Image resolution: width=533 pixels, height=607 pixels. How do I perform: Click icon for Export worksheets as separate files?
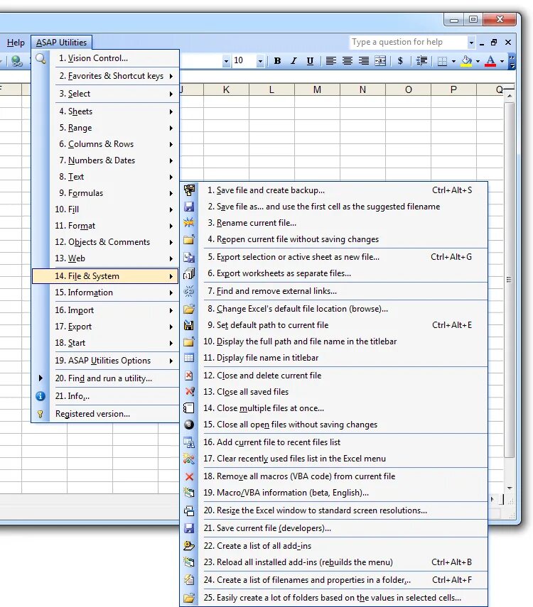coord(189,273)
